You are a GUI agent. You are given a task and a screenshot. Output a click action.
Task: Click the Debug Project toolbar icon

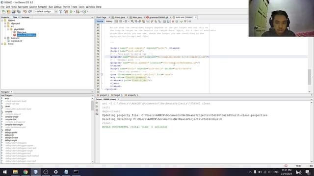point(78,12)
